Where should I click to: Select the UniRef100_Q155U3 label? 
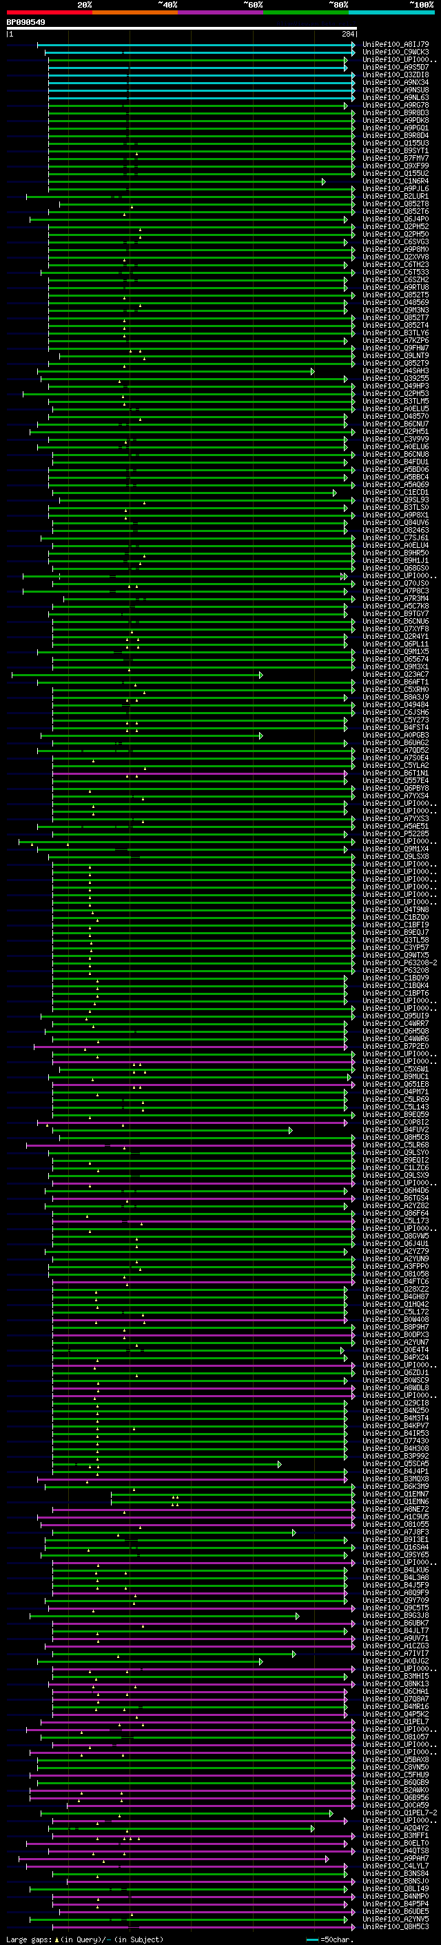396,143
